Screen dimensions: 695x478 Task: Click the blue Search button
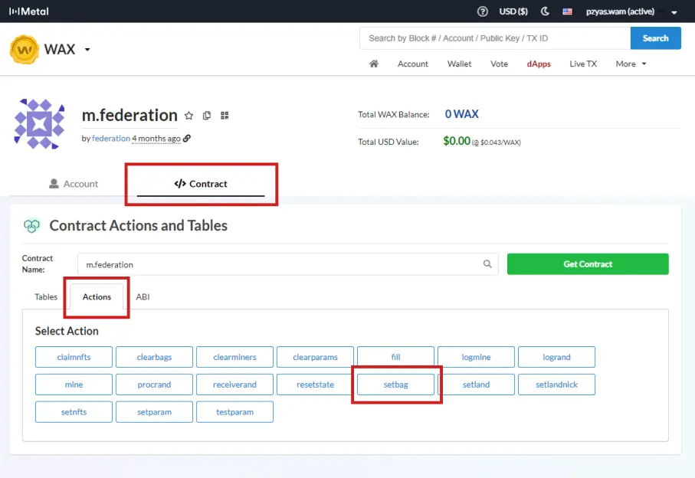coord(656,38)
